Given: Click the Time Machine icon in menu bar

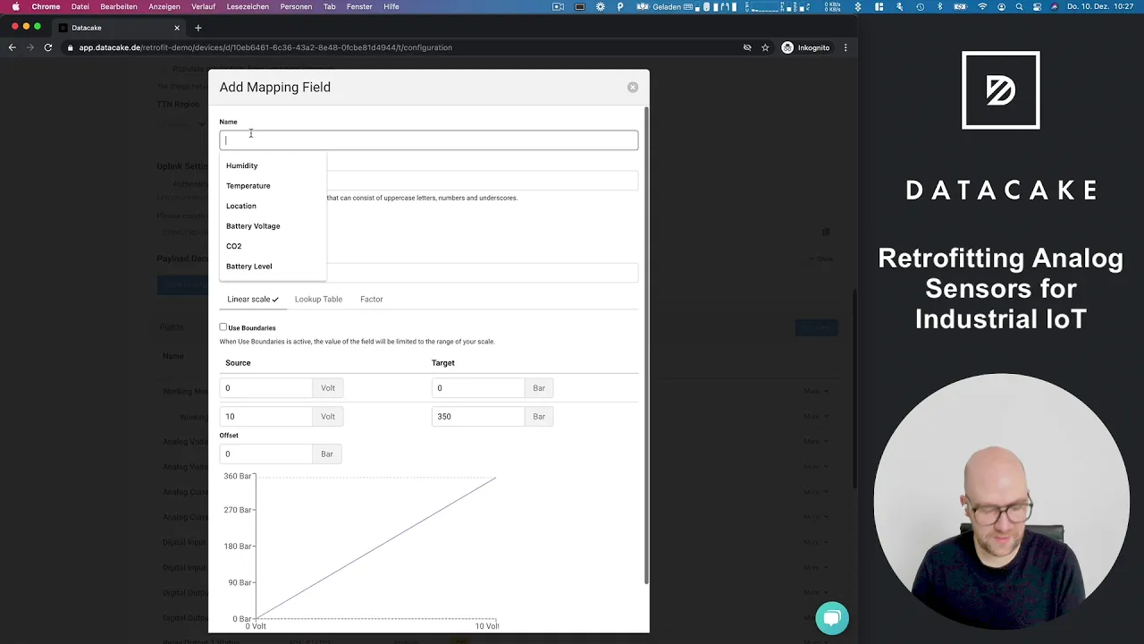Looking at the screenshot, I should [x=921, y=6].
